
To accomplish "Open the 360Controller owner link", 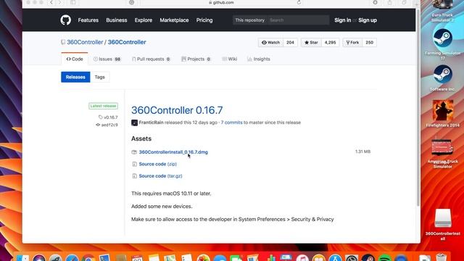I will (85, 42).
